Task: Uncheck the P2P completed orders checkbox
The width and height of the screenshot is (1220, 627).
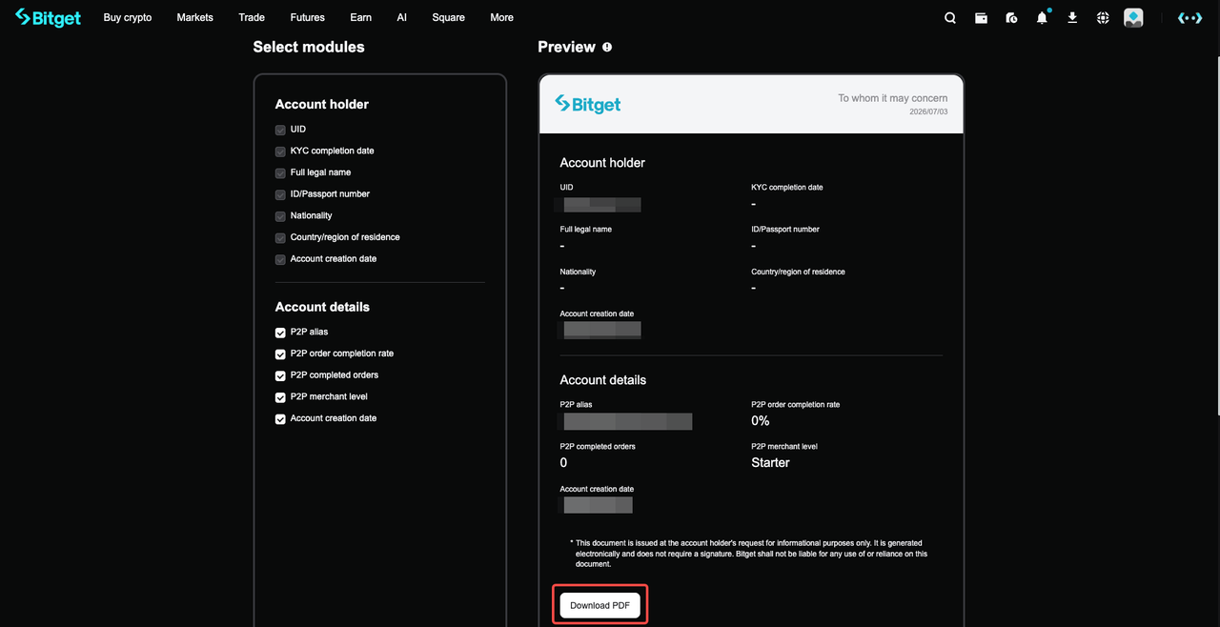Action: [280, 375]
